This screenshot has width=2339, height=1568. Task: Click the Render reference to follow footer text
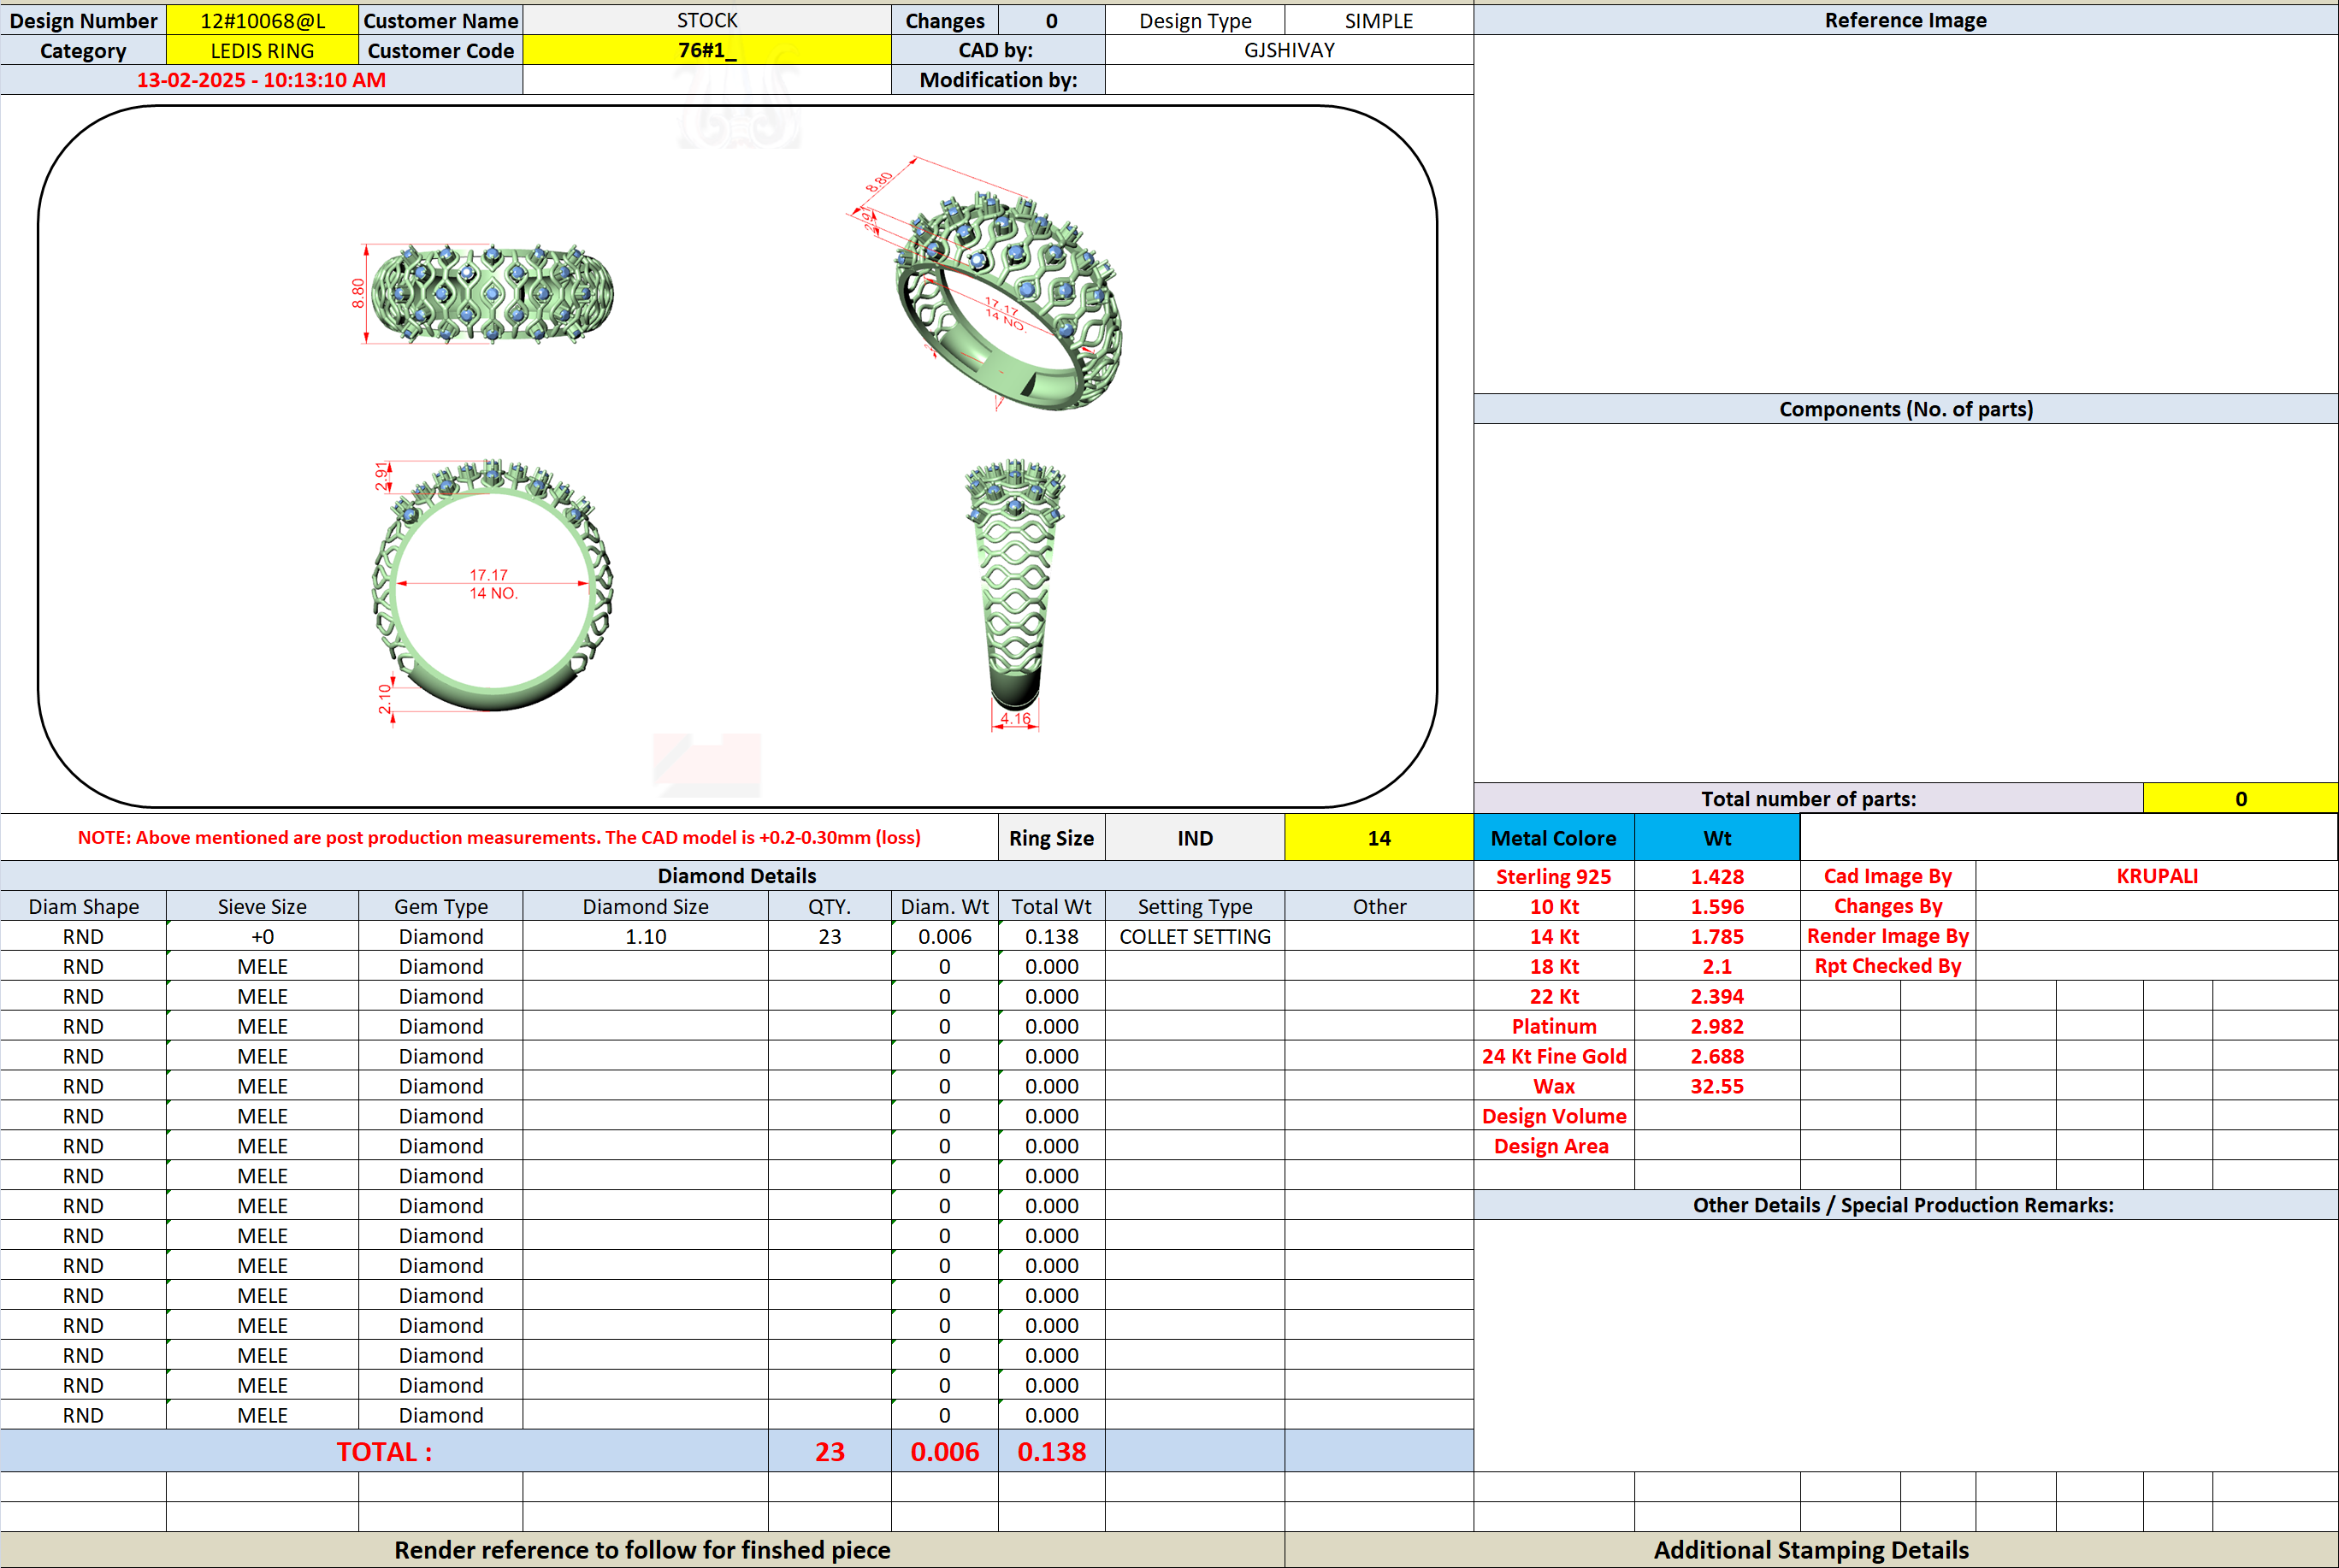[x=642, y=1550]
